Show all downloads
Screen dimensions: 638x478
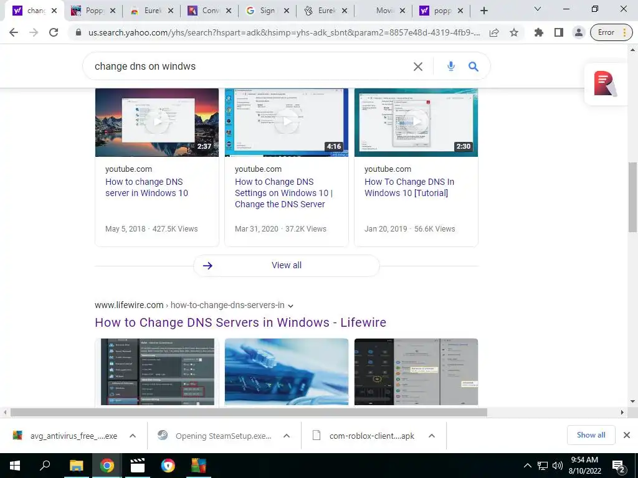(x=591, y=435)
